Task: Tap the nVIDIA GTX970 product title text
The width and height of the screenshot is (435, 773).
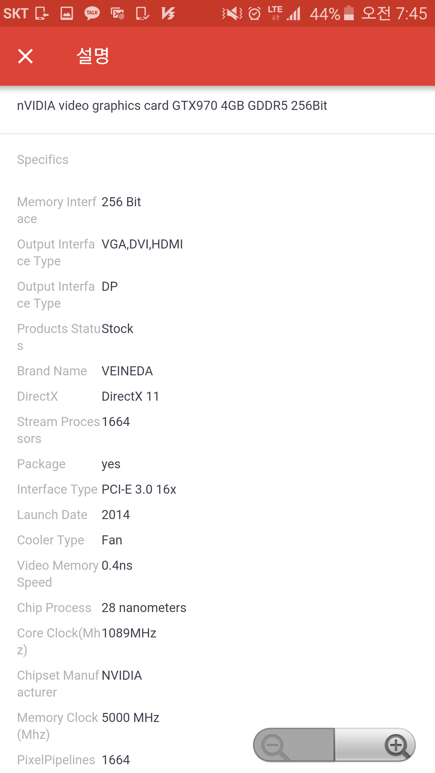Action: pos(172,106)
